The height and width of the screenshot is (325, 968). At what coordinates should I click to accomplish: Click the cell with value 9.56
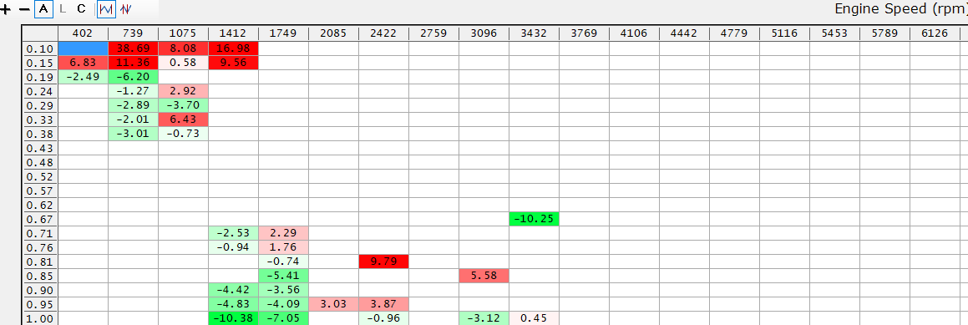pos(233,63)
